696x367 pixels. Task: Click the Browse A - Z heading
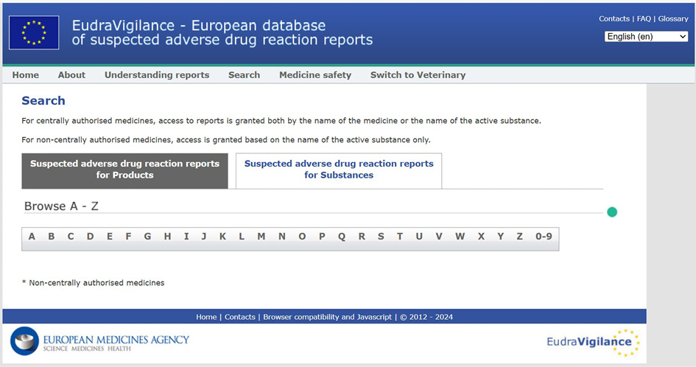click(61, 206)
